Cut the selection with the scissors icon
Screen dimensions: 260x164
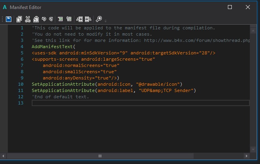click(28, 19)
